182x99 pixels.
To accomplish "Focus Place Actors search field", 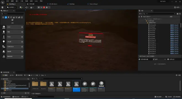I will click(13, 14).
